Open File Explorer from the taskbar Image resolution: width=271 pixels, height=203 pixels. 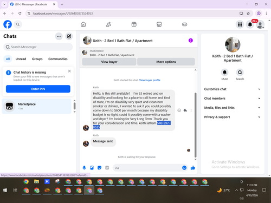(x=36, y=182)
